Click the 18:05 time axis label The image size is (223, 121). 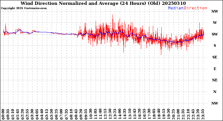[154, 114]
